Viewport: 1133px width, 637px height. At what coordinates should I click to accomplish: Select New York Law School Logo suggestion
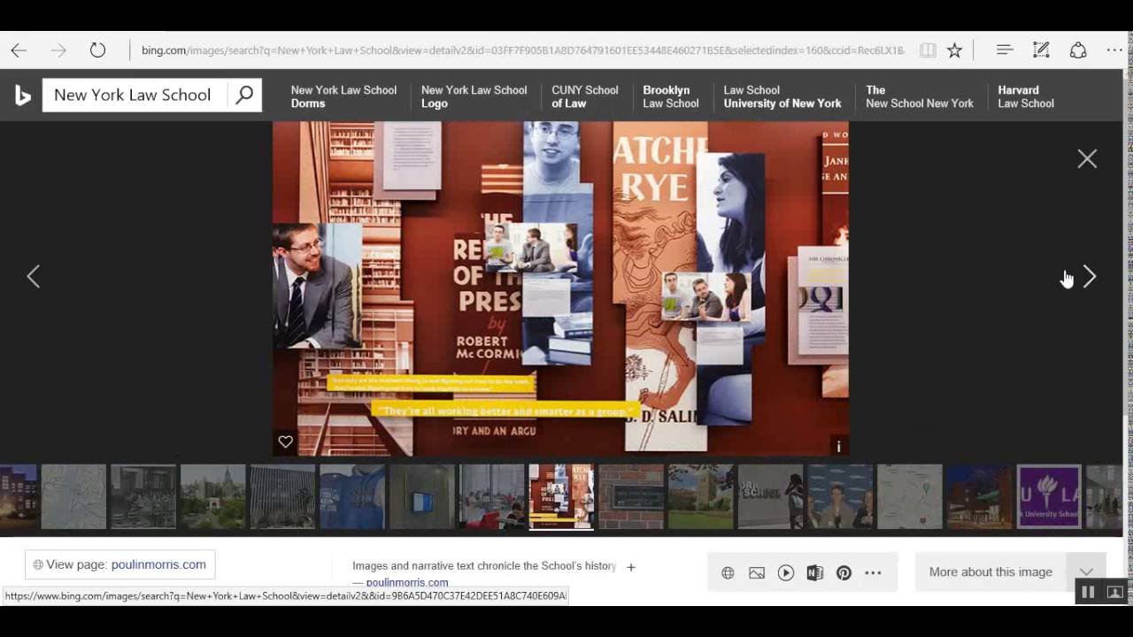coord(474,96)
